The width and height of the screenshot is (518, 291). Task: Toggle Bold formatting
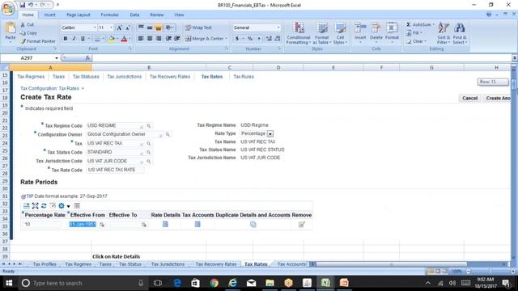[65, 39]
